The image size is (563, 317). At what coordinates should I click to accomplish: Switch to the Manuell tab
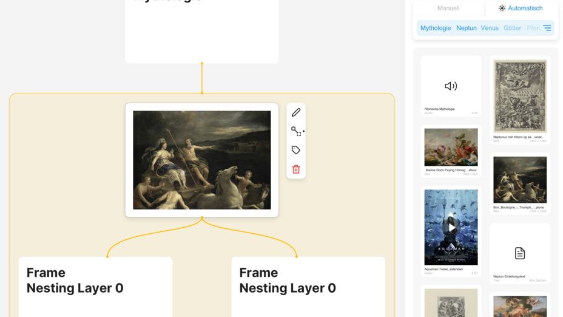(448, 9)
